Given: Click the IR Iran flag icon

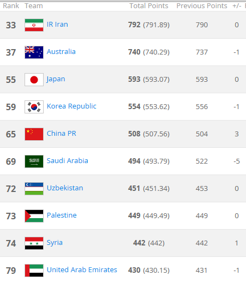Looking at the screenshot, I should click(34, 25).
